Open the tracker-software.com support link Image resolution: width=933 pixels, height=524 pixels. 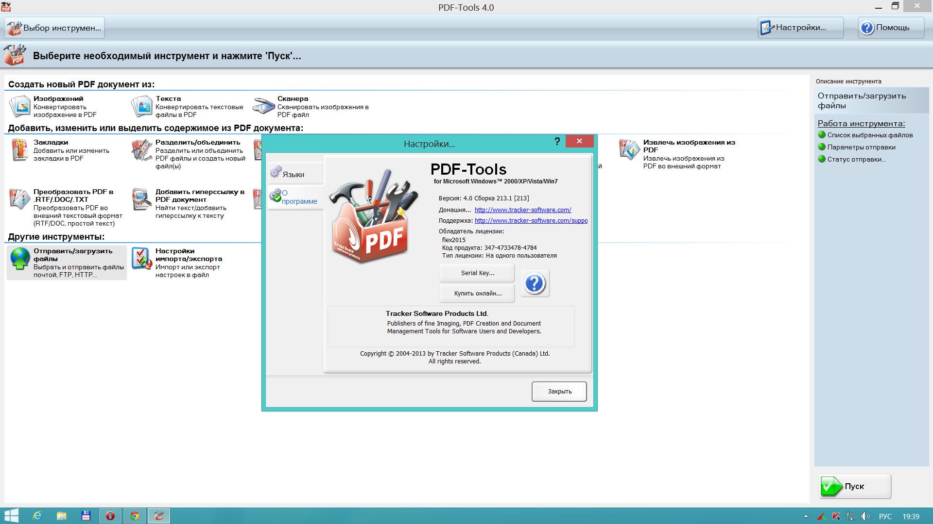[531, 220]
